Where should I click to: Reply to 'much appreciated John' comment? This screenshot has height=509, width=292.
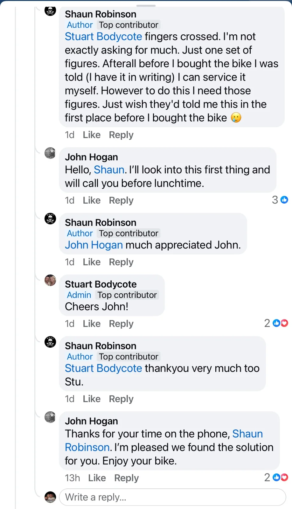(121, 262)
